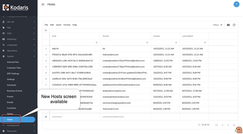Open the user avatar T menu
This screenshot has width=243, height=134.
(236, 4)
